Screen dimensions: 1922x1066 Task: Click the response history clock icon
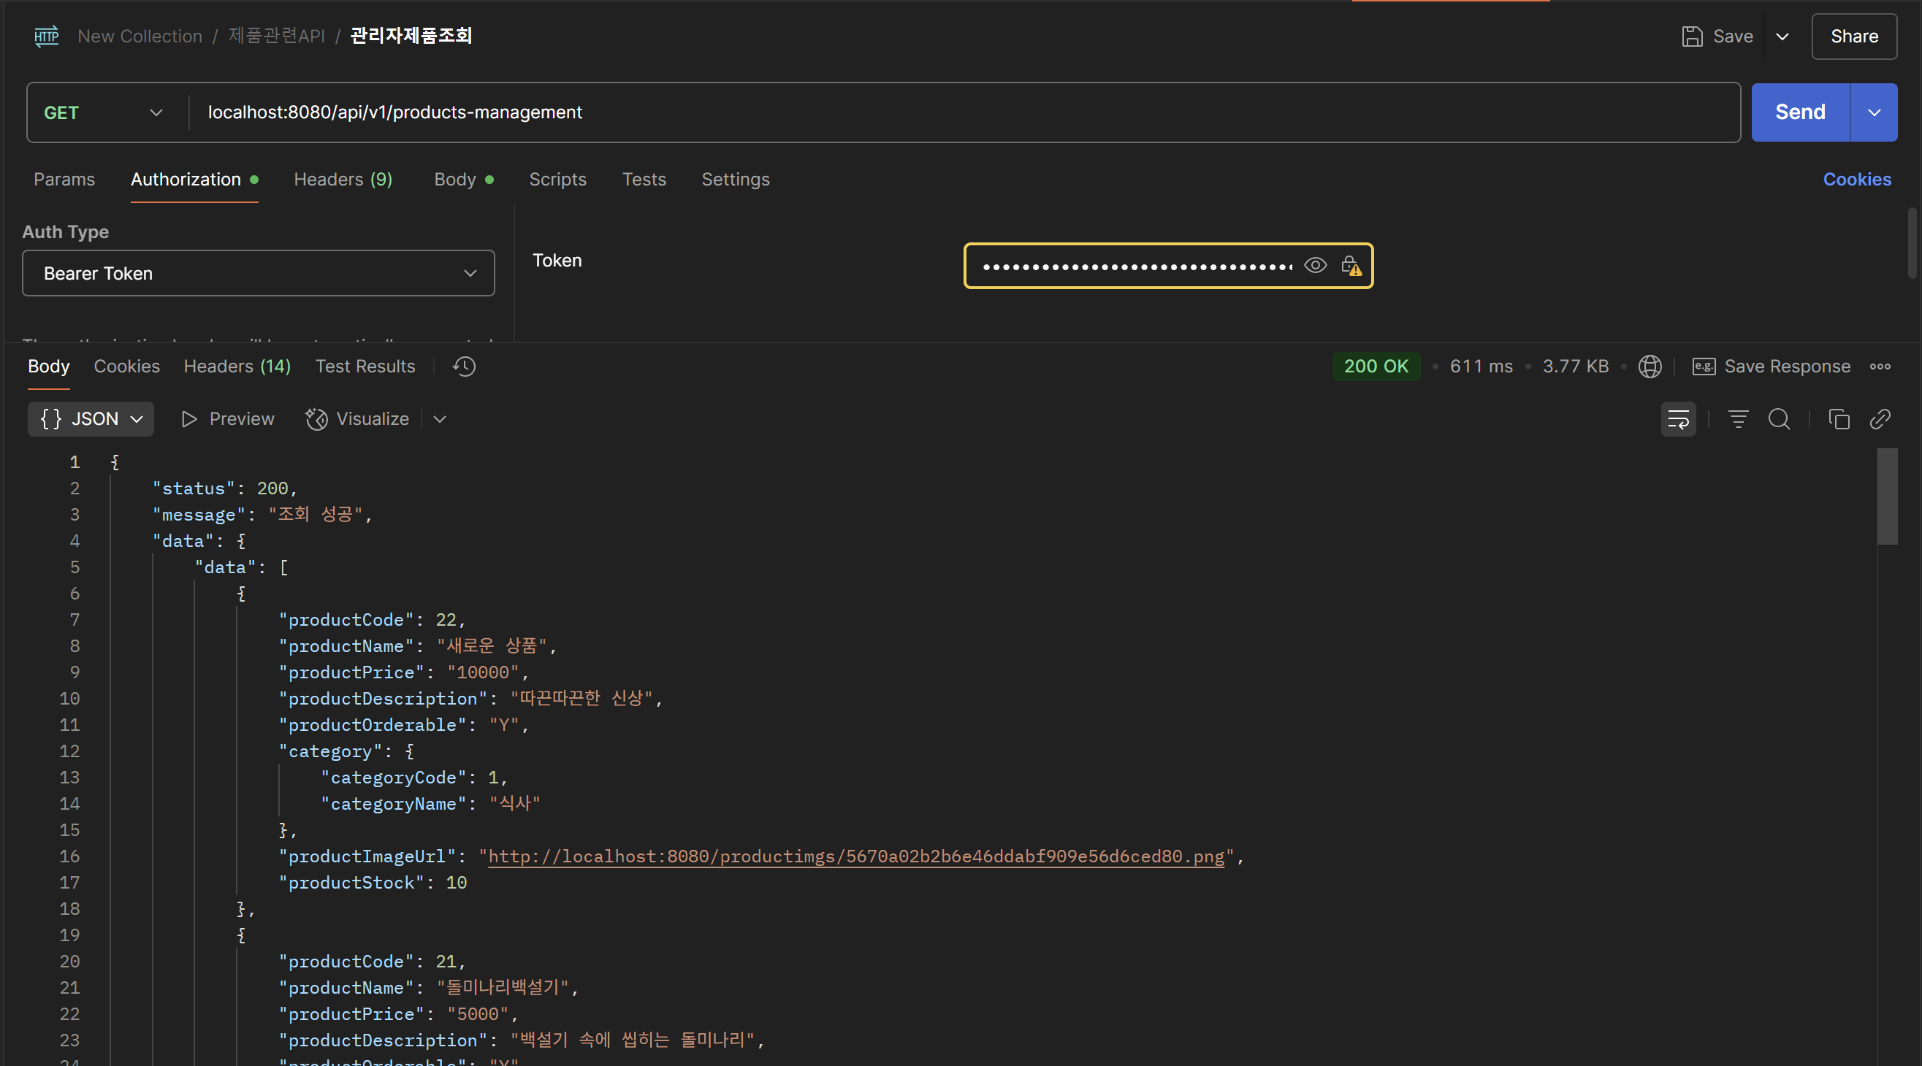coord(464,367)
